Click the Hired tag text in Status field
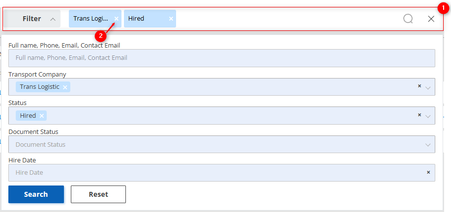The height and width of the screenshot is (212, 451). click(28, 116)
